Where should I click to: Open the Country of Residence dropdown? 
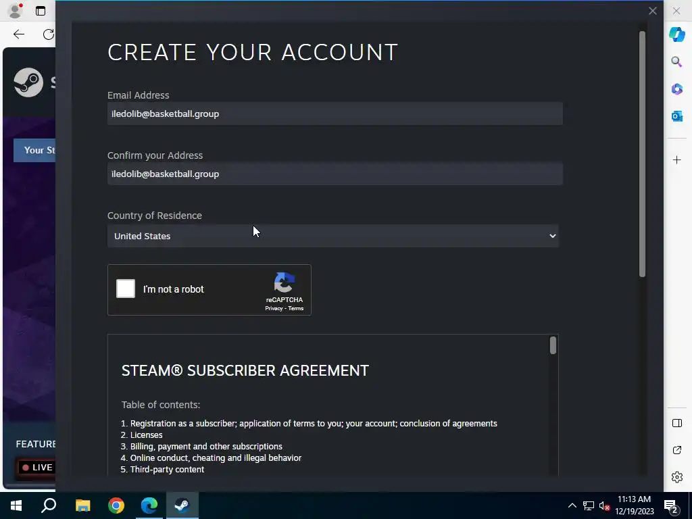(332, 236)
